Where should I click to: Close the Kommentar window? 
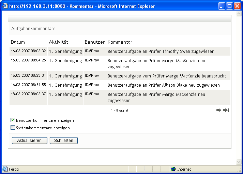[x=237, y=6]
